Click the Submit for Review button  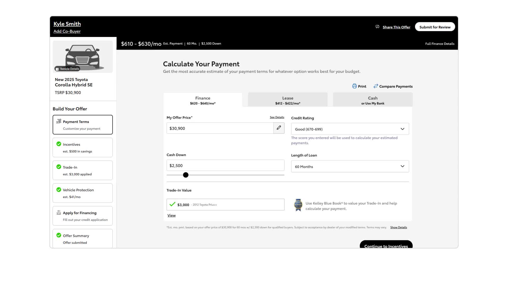[x=435, y=27]
